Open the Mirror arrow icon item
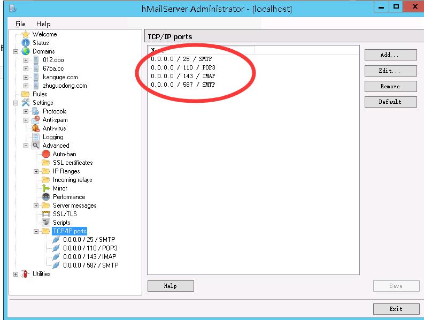This screenshot has width=424, height=320. [x=46, y=188]
